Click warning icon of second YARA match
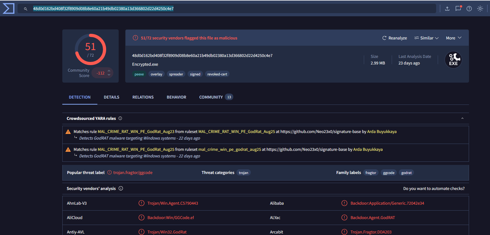 [68, 150]
